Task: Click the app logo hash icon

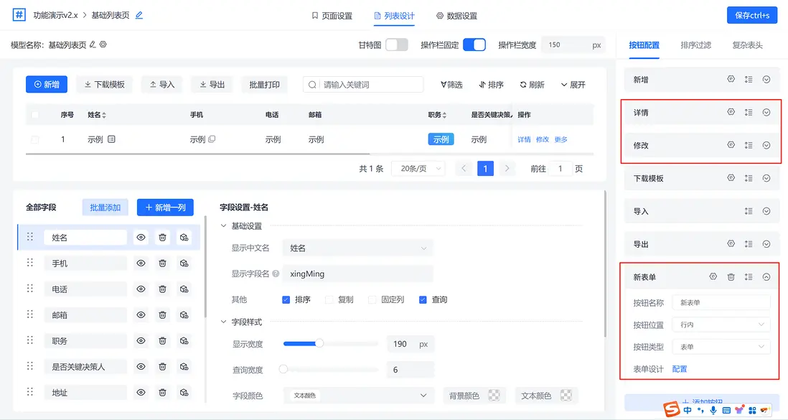Action: 19,14
